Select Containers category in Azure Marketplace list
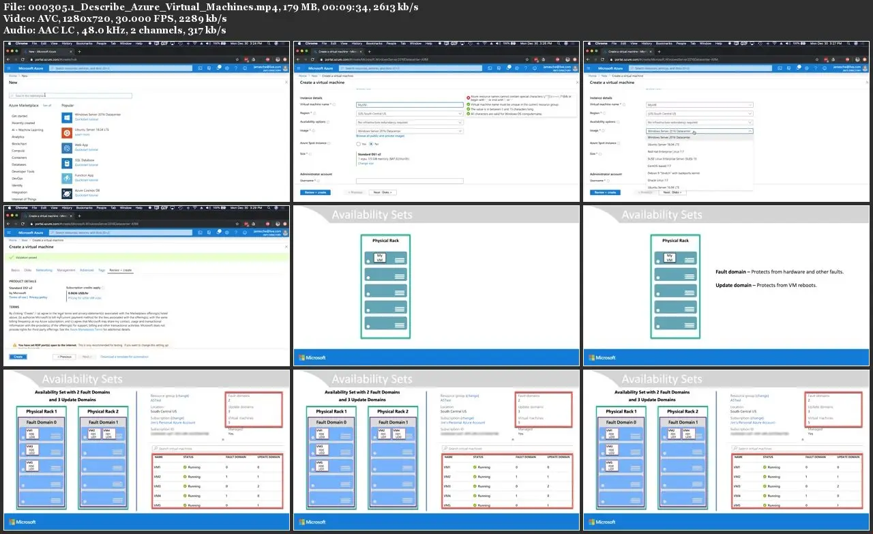This screenshot has height=534, width=873. (20, 158)
